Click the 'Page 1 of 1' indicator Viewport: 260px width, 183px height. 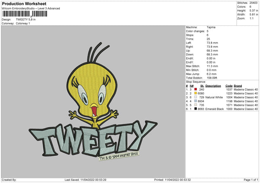(251, 180)
